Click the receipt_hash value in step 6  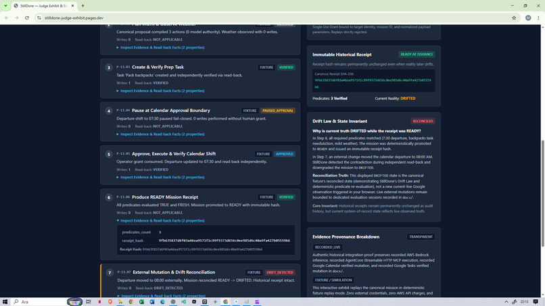[224, 240]
